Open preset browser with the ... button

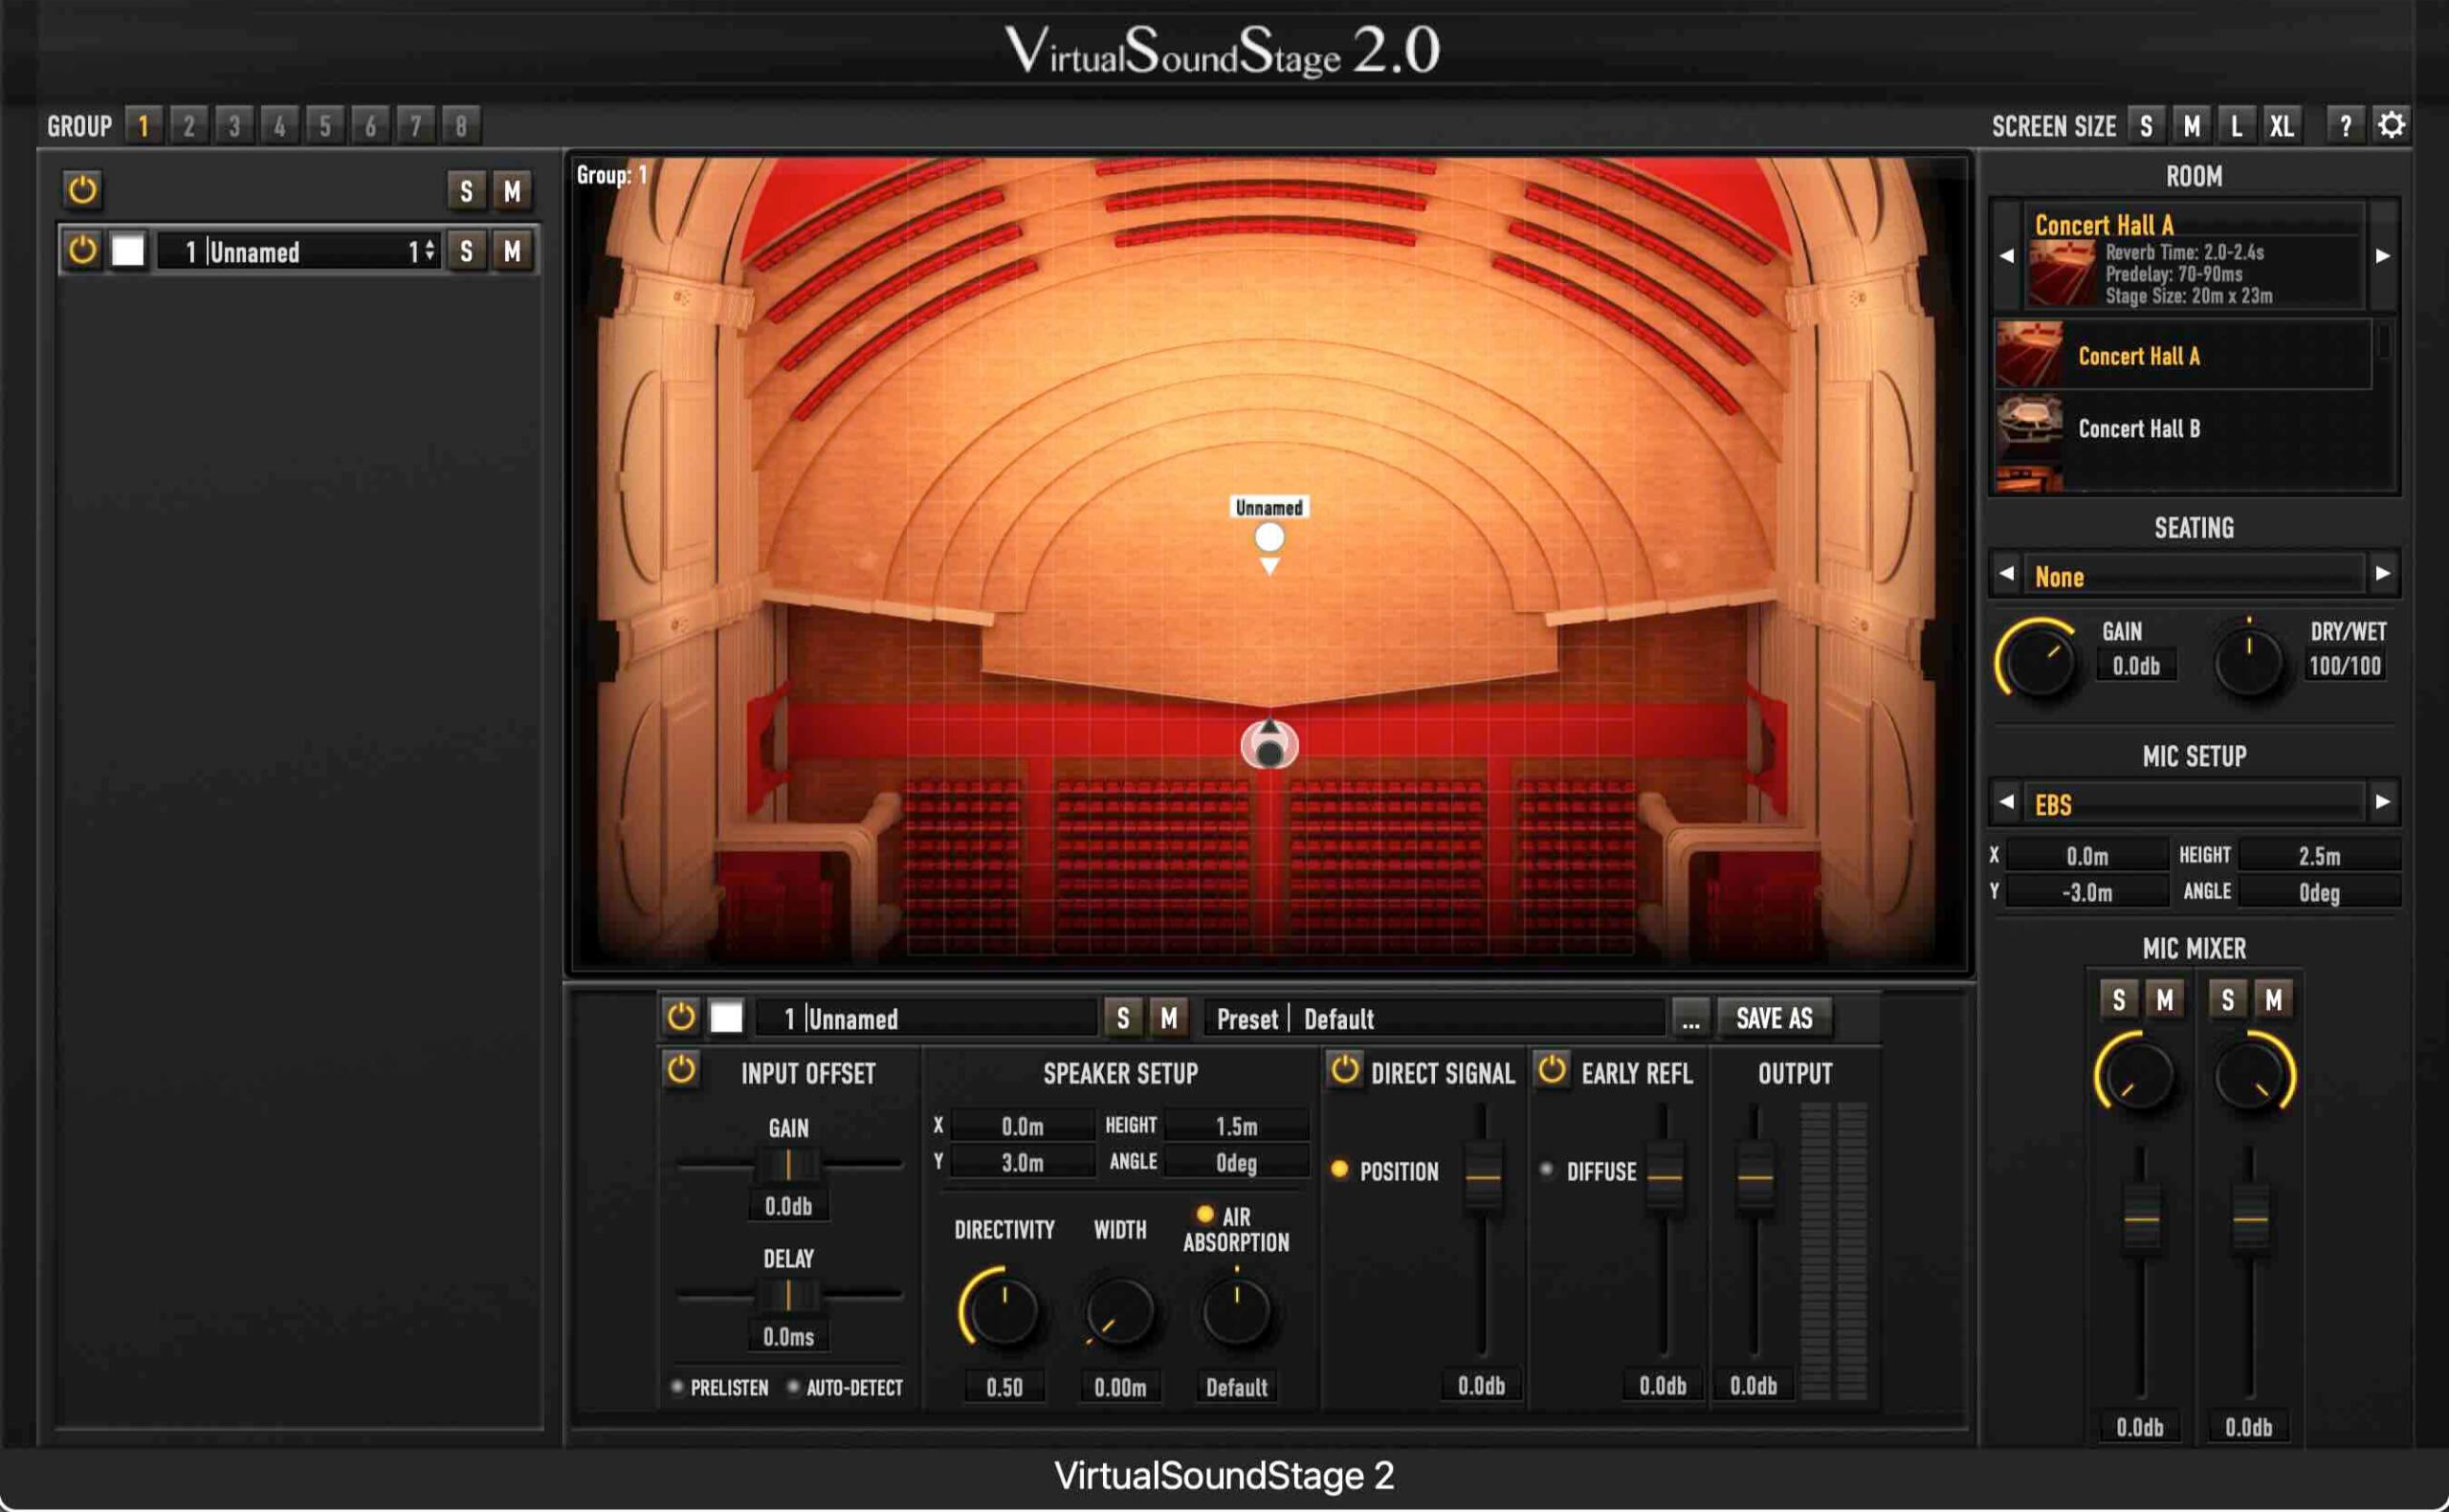coord(1690,1018)
